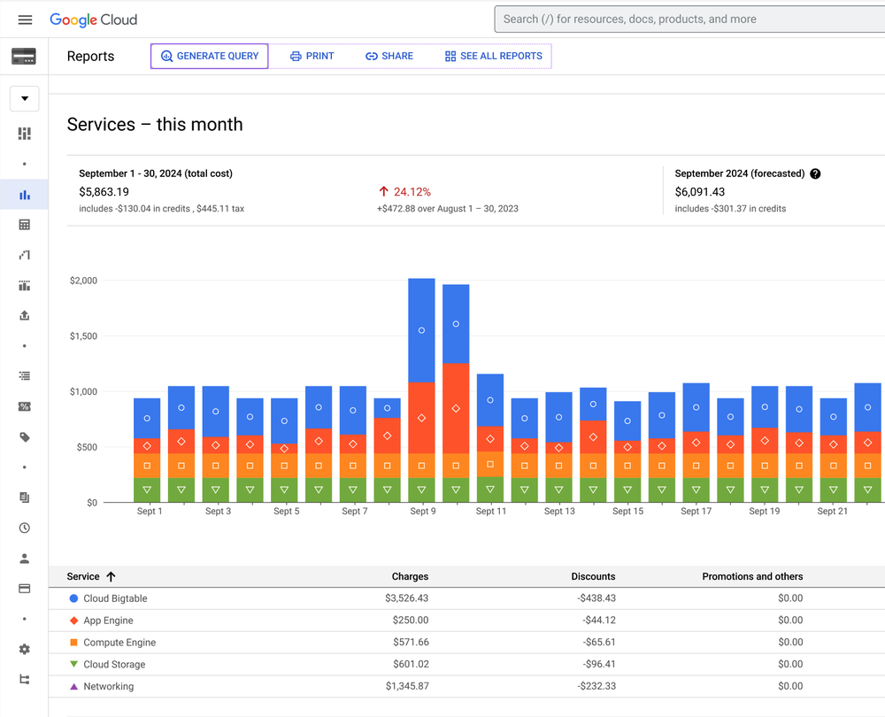The height and width of the screenshot is (717, 885).
Task: Click the 24.12% increase indicator
Action: [x=404, y=192]
